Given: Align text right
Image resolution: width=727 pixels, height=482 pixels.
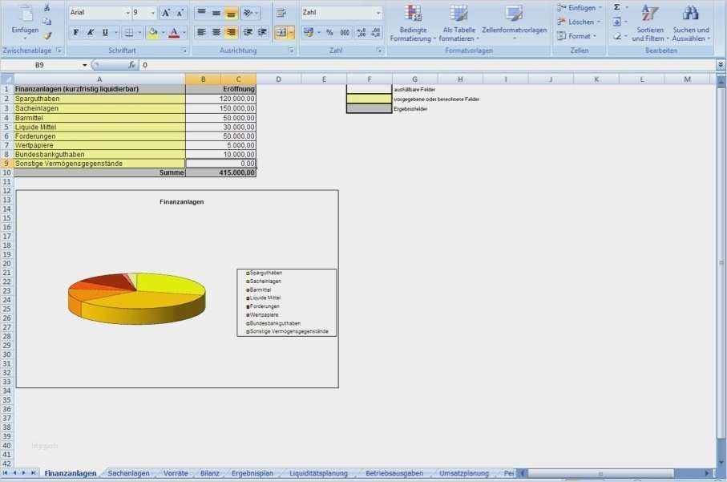Looking at the screenshot, I should [x=231, y=32].
